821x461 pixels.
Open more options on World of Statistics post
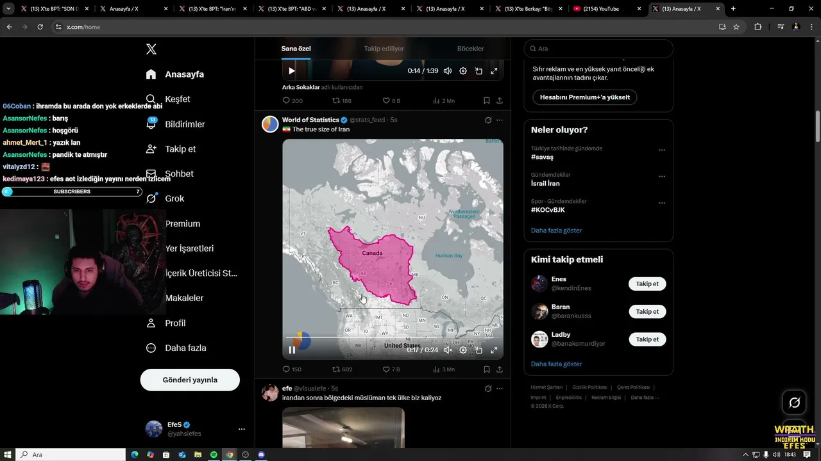coord(500,120)
